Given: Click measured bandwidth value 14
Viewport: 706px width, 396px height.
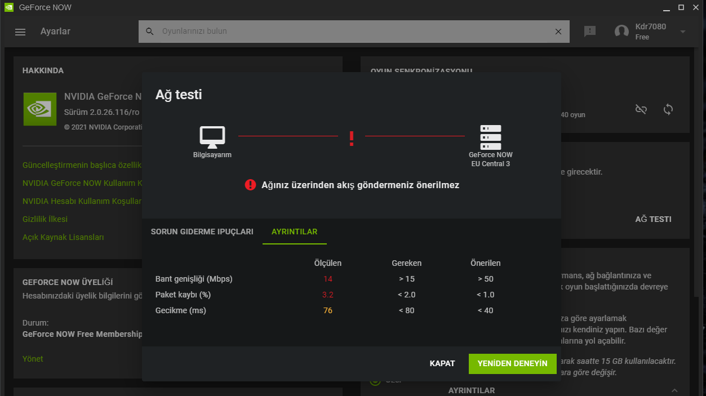Looking at the screenshot, I should coord(328,279).
